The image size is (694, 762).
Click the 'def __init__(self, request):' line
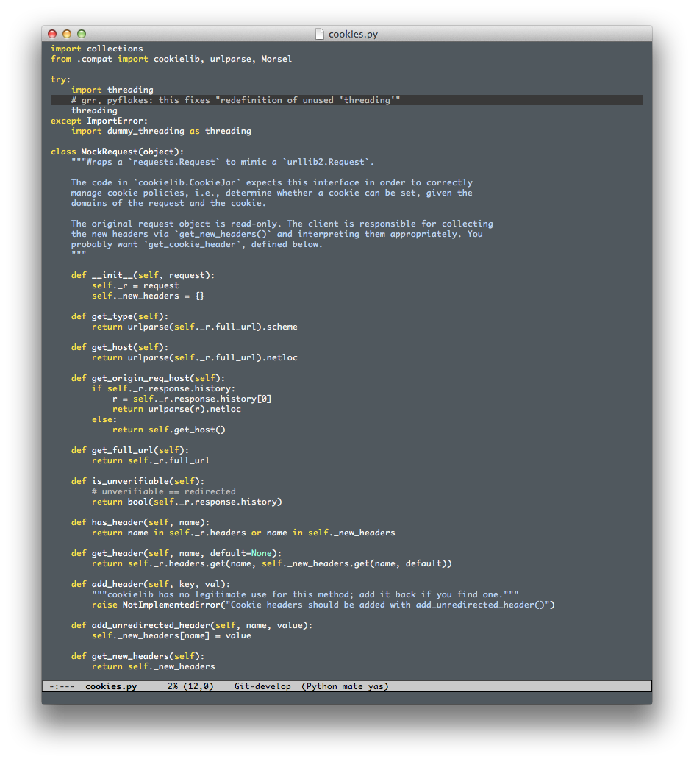[x=143, y=275]
